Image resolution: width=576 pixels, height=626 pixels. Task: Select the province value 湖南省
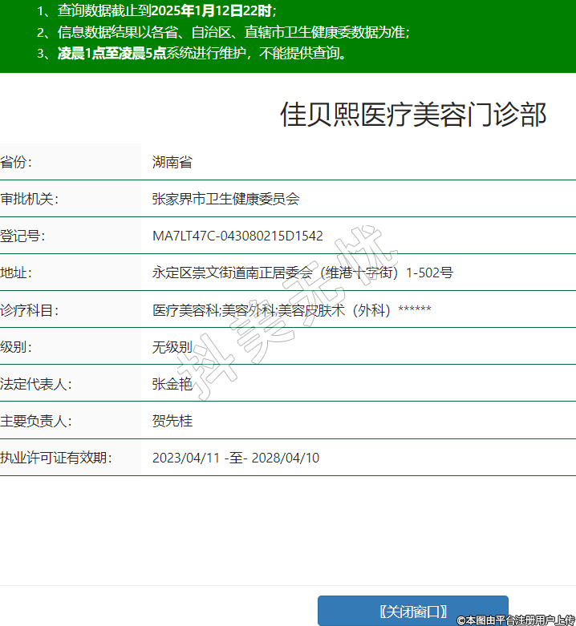[172, 162]
